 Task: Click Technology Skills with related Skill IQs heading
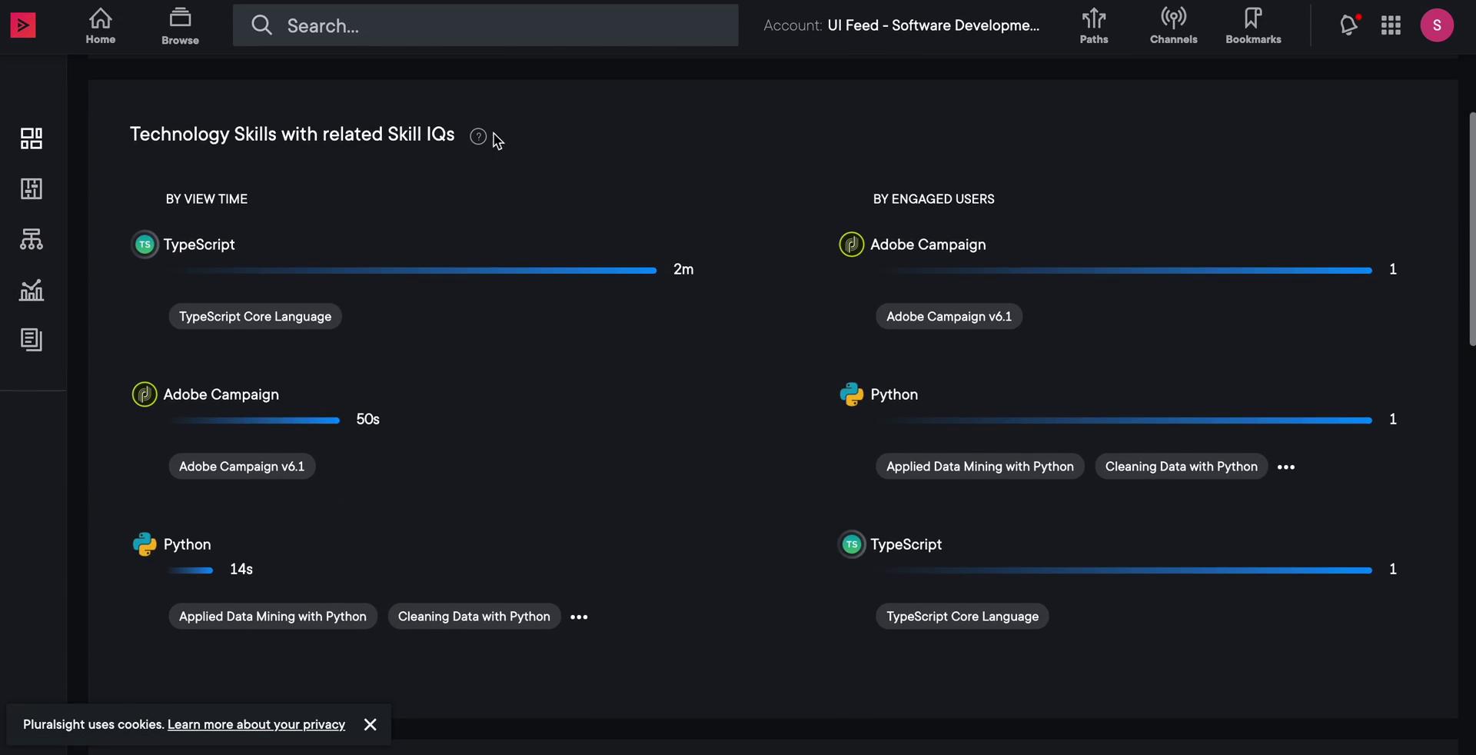point(292,135)
